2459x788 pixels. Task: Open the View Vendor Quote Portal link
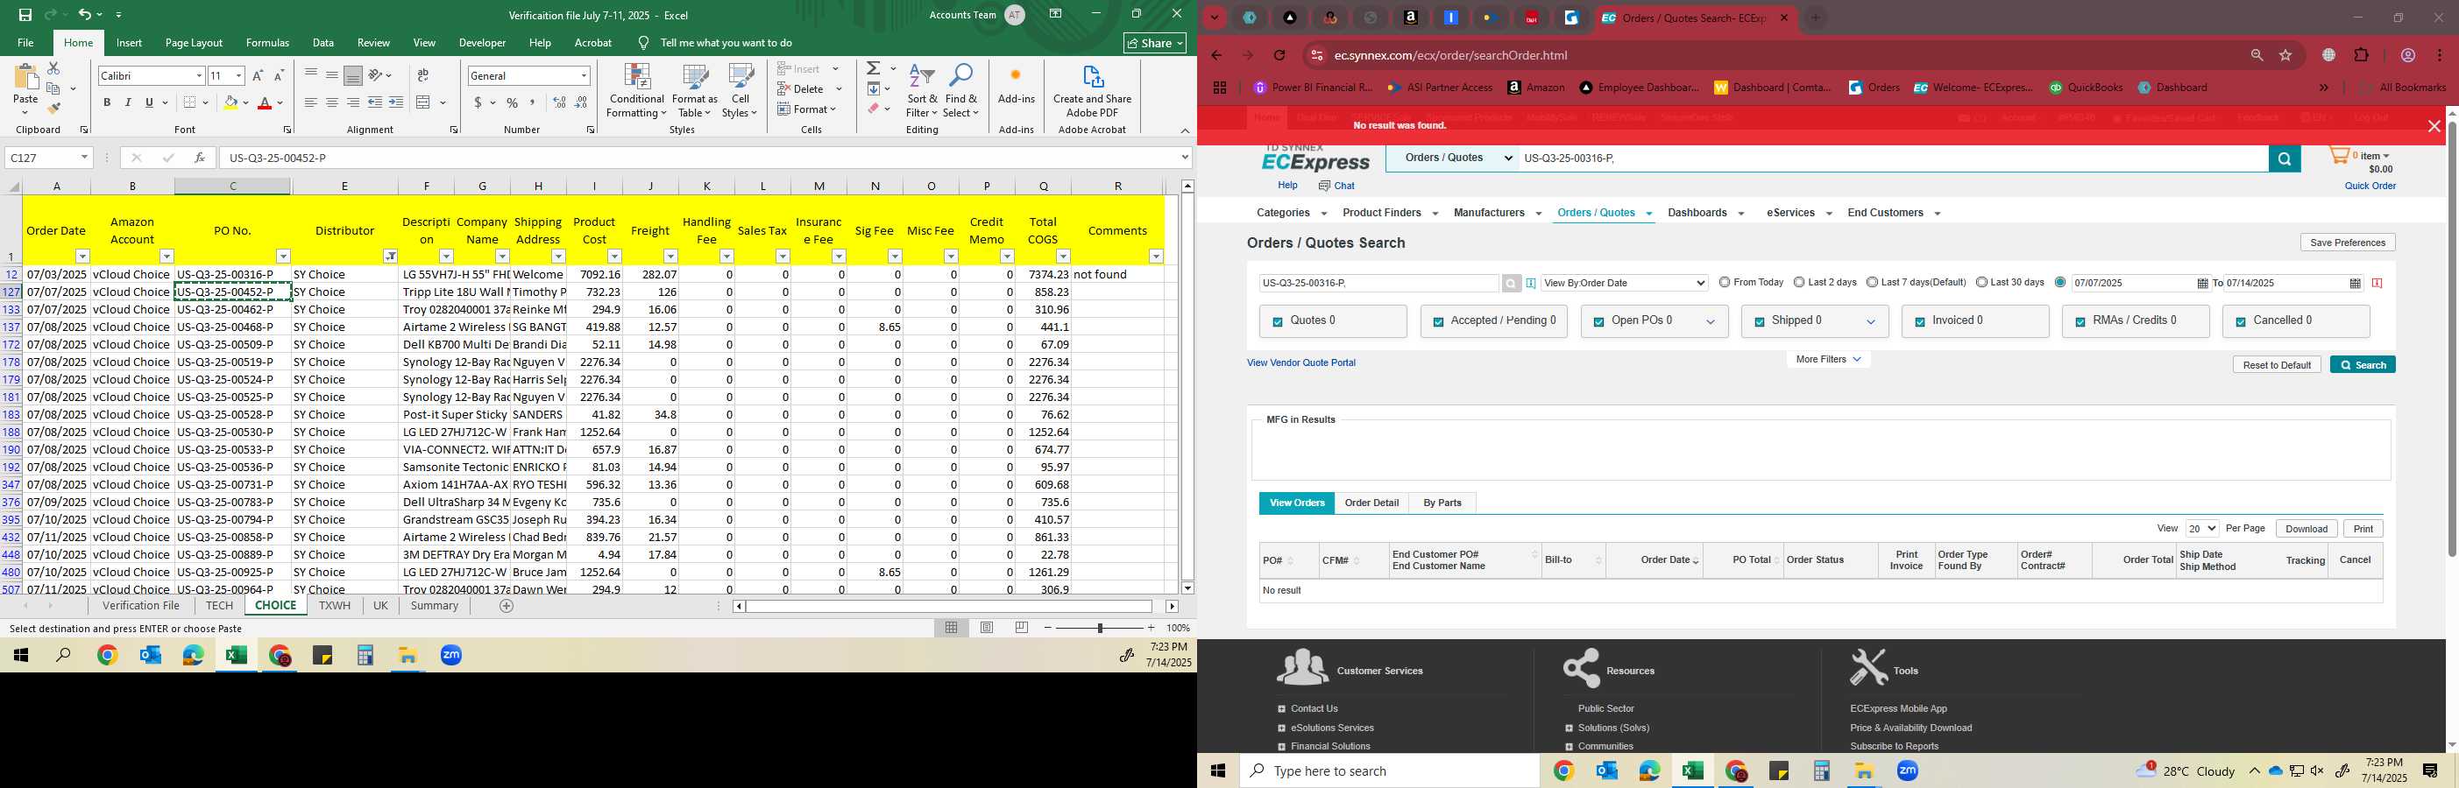[x=1301, y=363]
